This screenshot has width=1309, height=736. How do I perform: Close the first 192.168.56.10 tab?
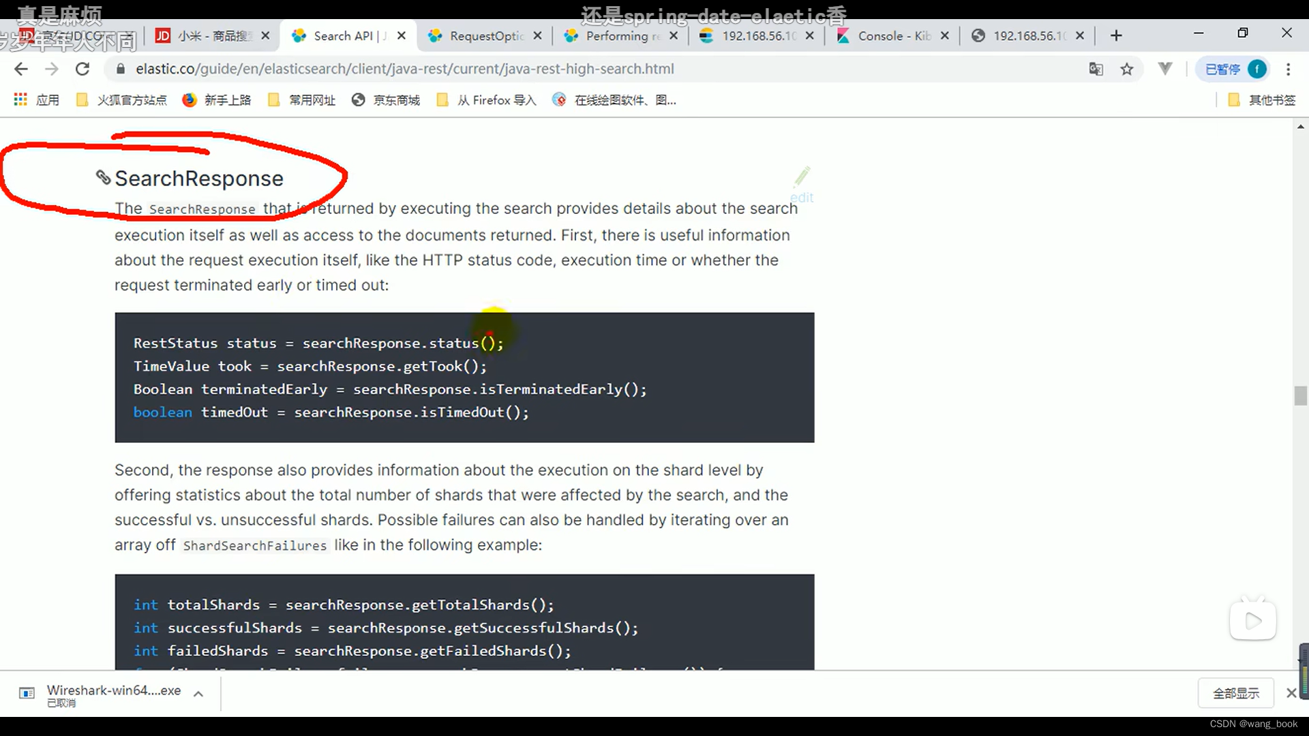tap(809, 35)
